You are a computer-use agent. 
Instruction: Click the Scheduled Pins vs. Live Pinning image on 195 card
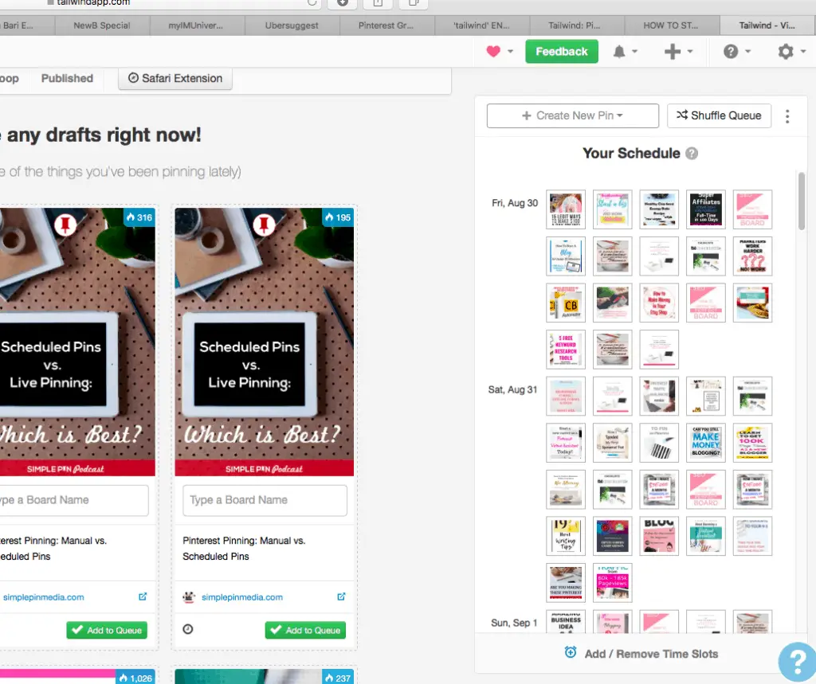tap(265, 342)
